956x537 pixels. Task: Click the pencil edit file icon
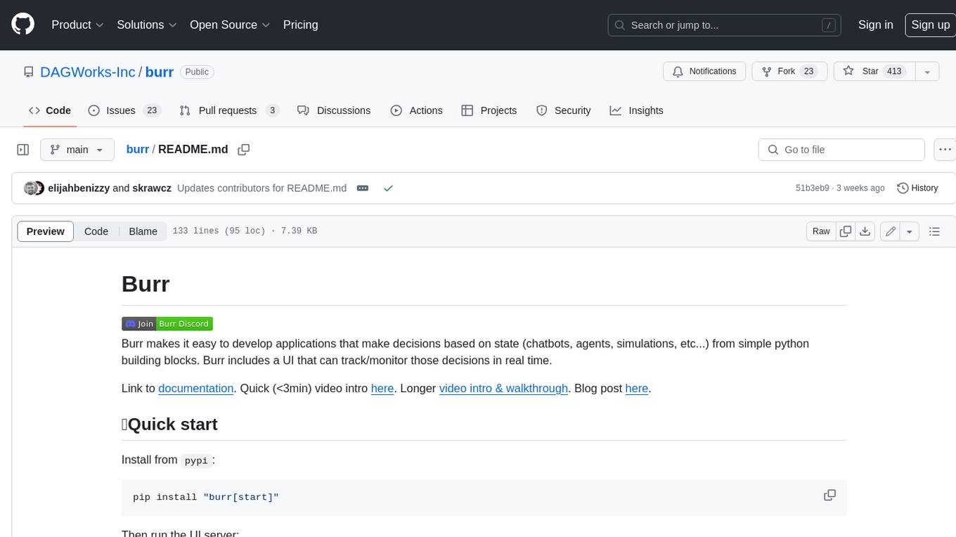[891, 231]
